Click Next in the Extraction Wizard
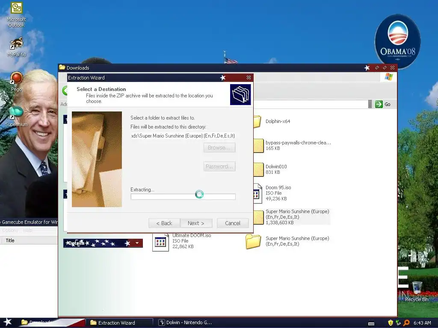The width and height of the screenshot is (438, 328). pyautogui.click(x=196, y=223)
